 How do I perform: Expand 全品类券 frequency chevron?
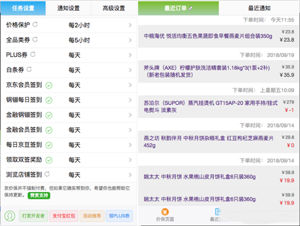130,40
